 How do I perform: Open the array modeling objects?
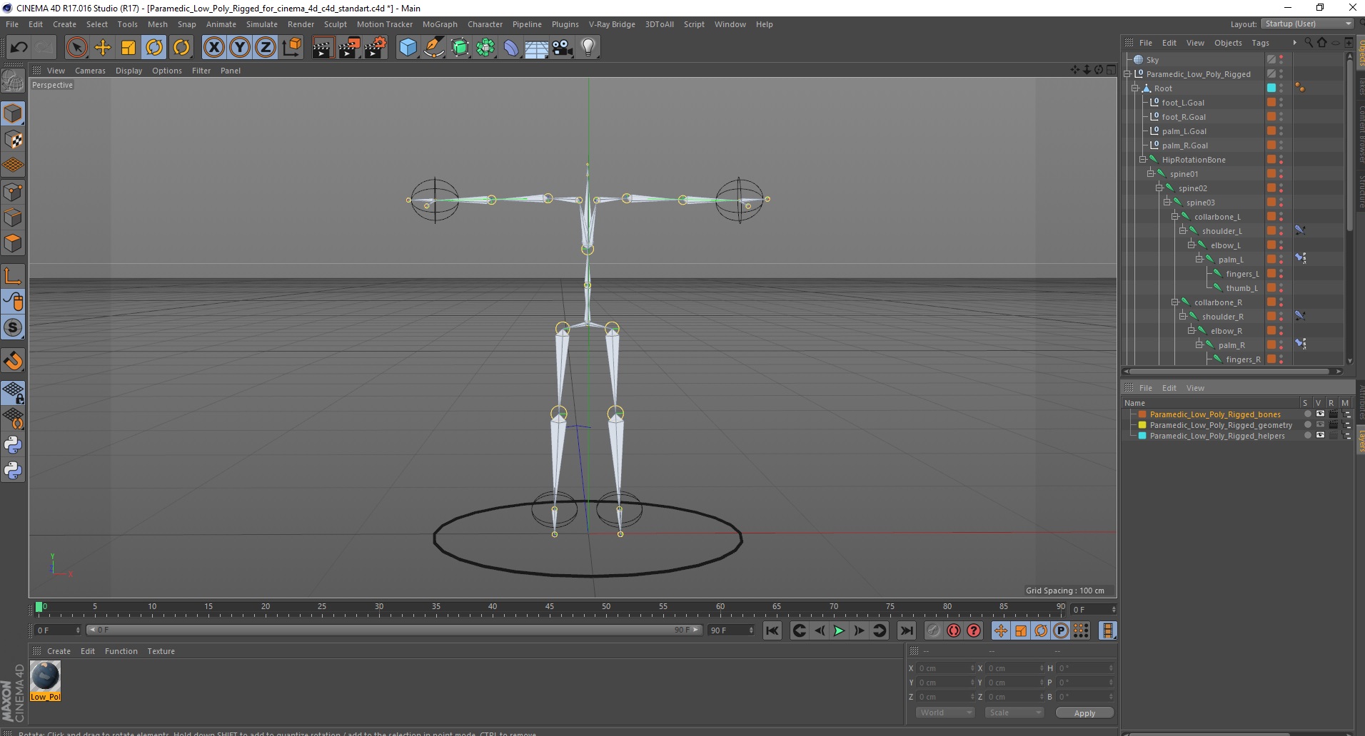point(485,48)
